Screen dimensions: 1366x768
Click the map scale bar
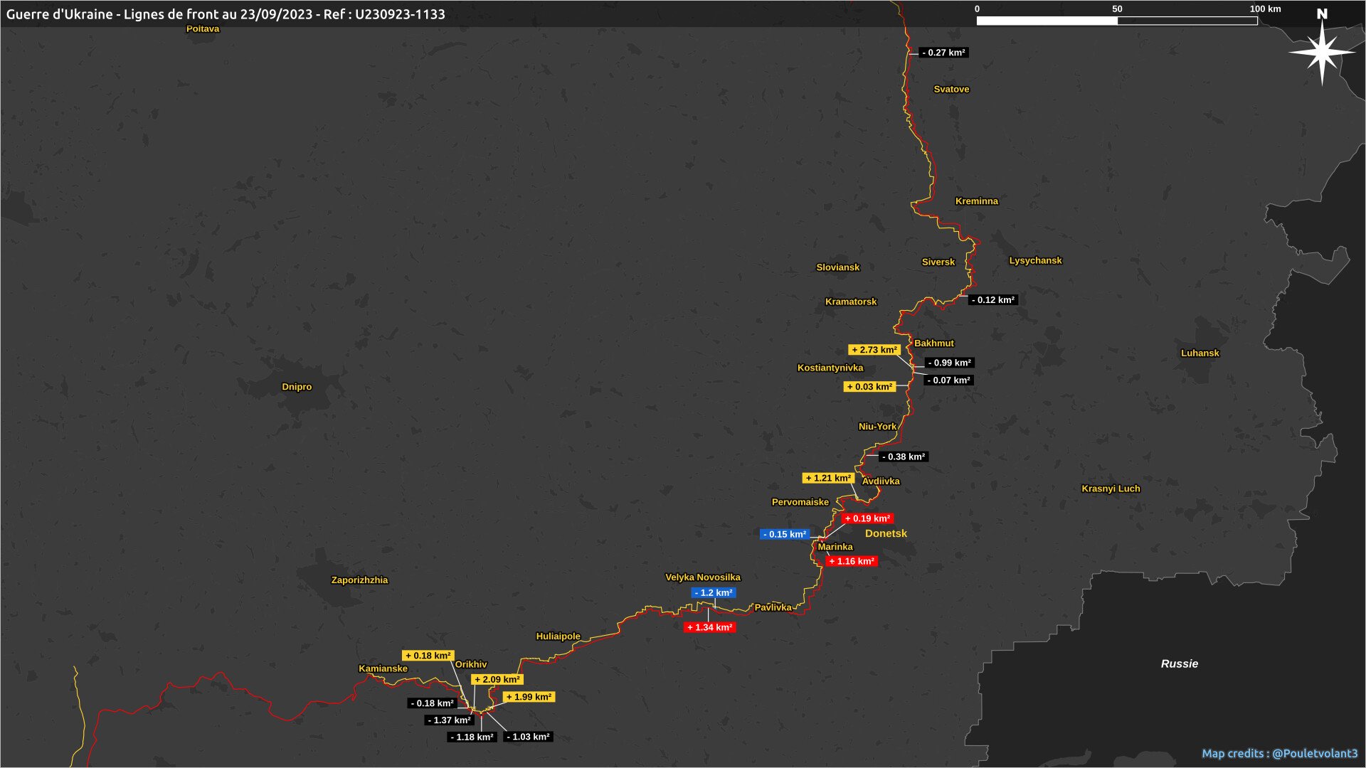(x=1117, y=21)
